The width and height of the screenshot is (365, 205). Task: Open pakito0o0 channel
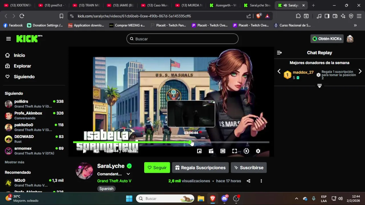[x=34, y=127]
